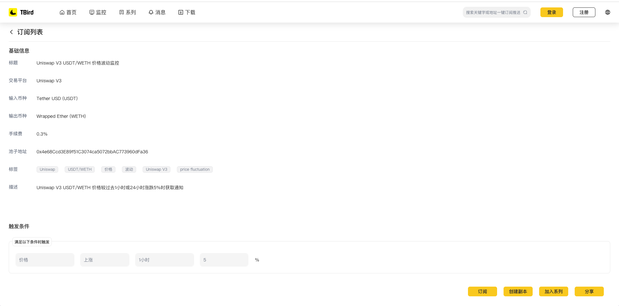Click the back arrow beside 订阅列表

11,32
